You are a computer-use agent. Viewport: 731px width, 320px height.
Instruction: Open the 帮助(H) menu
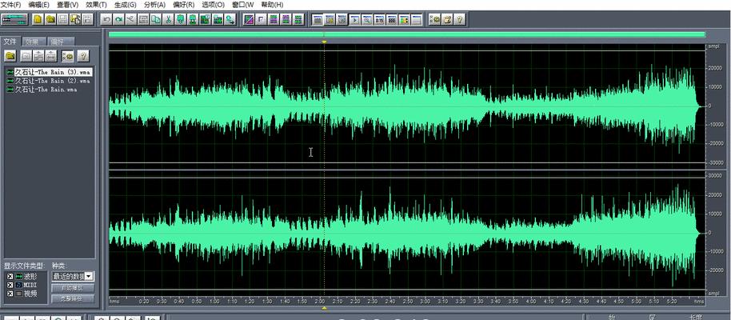pos(272,5)
